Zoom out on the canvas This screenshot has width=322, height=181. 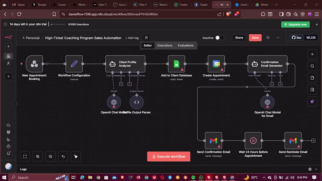tap(51, 157)
